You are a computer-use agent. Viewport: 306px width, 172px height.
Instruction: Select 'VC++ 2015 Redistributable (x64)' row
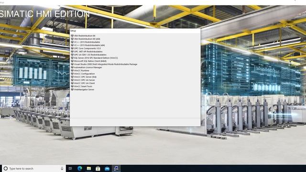pyautogui.click(x=88, y=45)
